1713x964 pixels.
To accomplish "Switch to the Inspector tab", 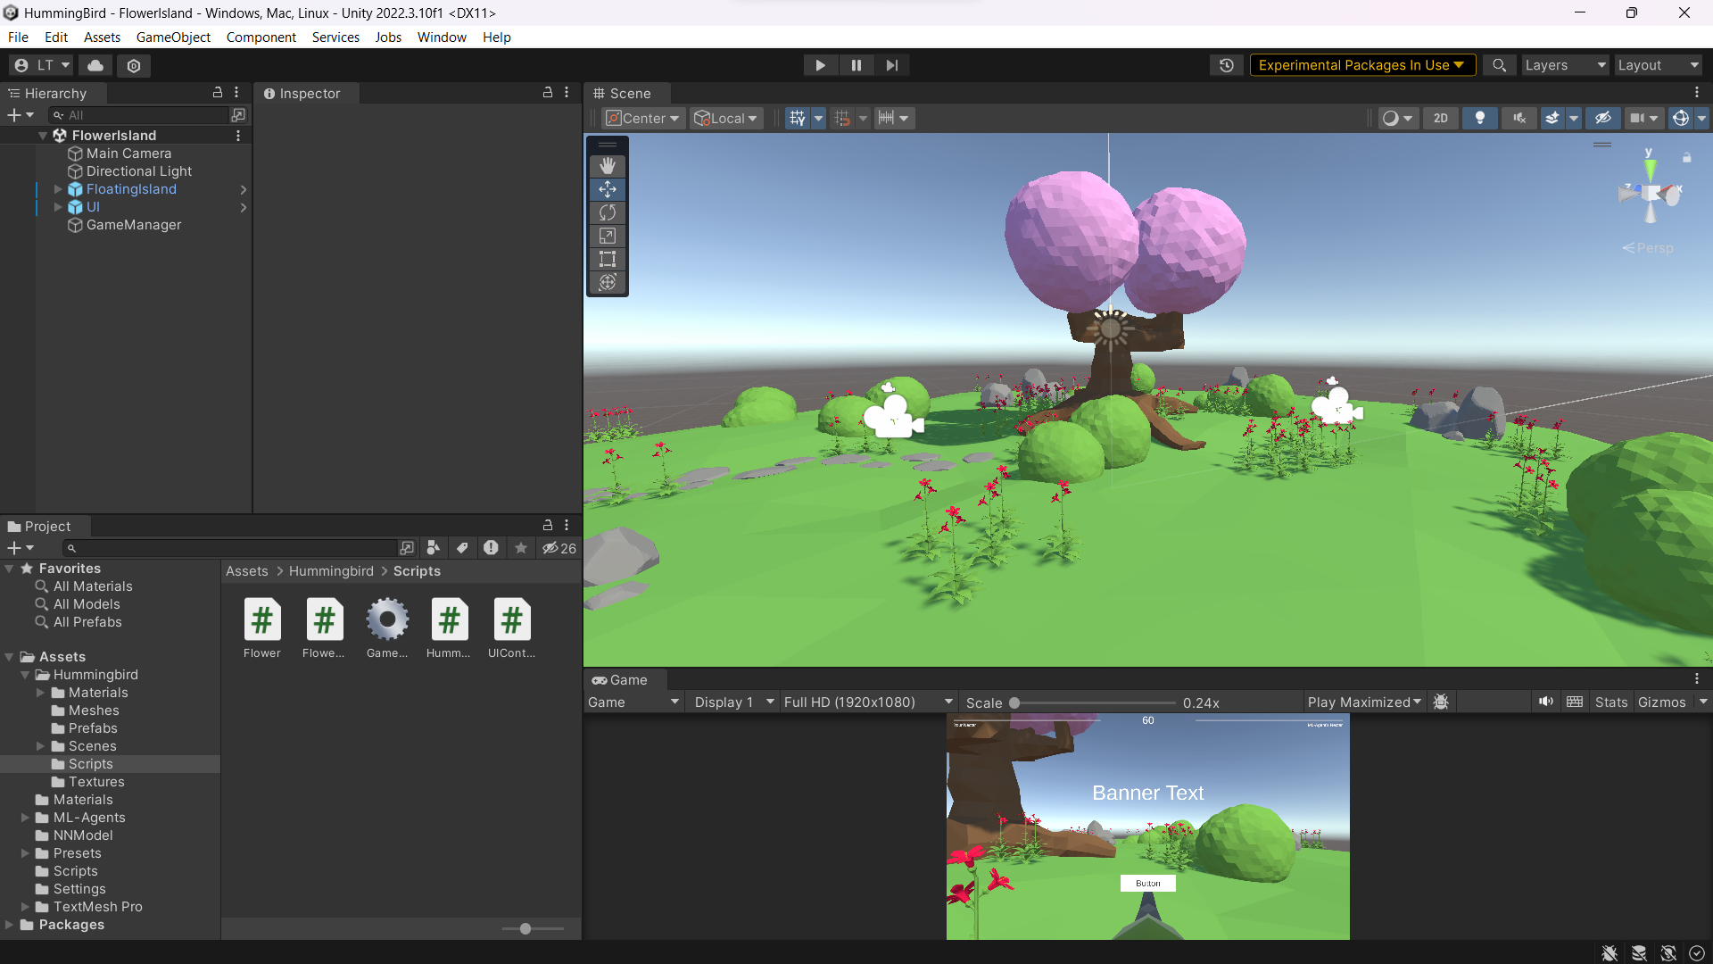I will pos(309,94).
